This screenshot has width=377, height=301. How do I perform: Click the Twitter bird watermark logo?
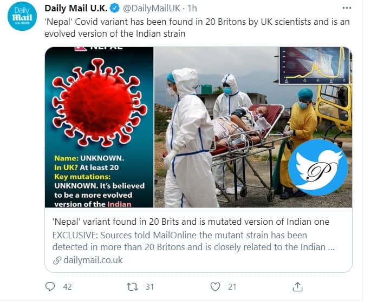(x=317, y=166)
